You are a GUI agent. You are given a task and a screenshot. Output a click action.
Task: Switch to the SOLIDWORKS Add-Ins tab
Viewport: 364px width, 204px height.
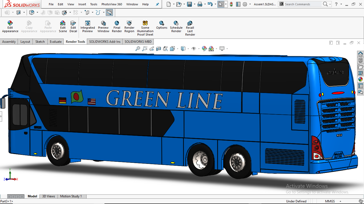pyautogui.click(x=105, y=41)
